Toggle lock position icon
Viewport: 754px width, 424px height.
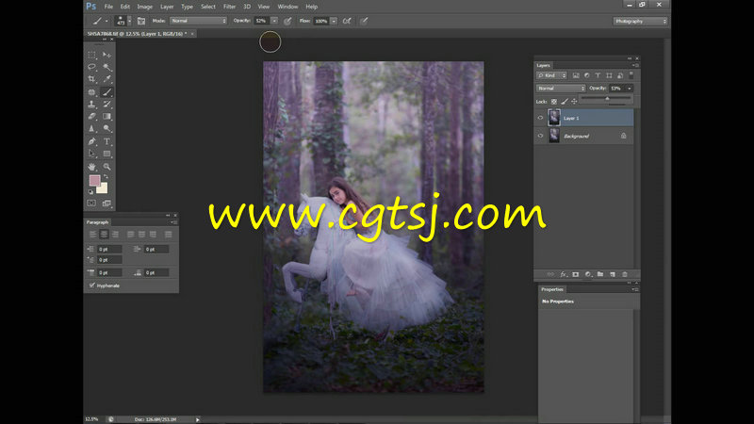tap(574, 102)
